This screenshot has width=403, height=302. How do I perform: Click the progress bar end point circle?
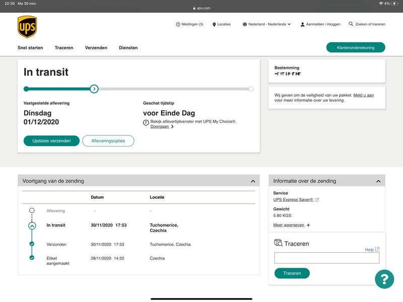pyautogui.click(x=251, y=89)
